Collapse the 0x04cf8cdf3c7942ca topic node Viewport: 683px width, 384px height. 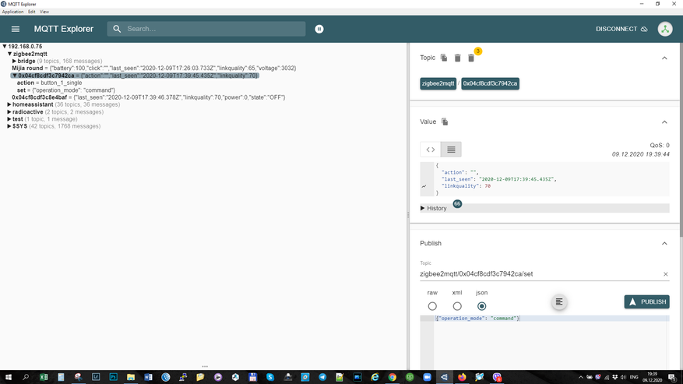[14, 76]
